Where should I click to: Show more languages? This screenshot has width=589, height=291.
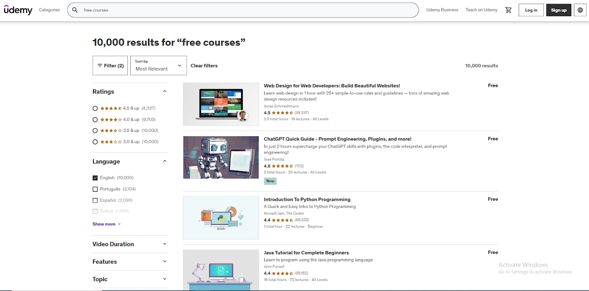pos(106,224)
